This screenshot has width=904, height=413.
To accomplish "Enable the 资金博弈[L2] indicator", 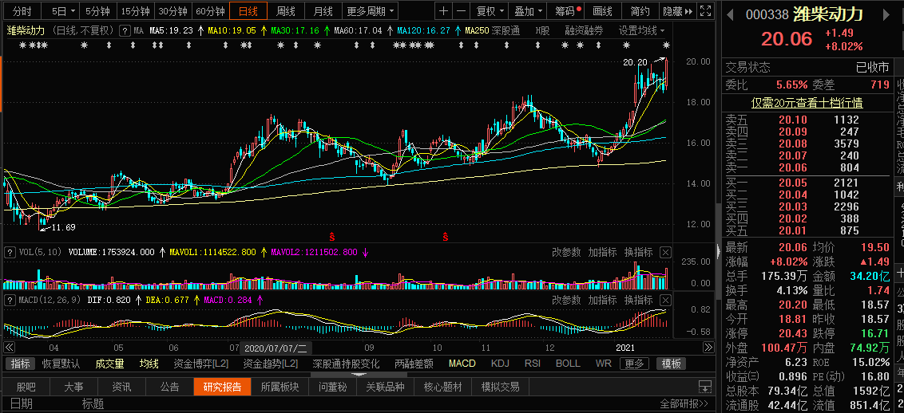I will [x=200, y=364].
